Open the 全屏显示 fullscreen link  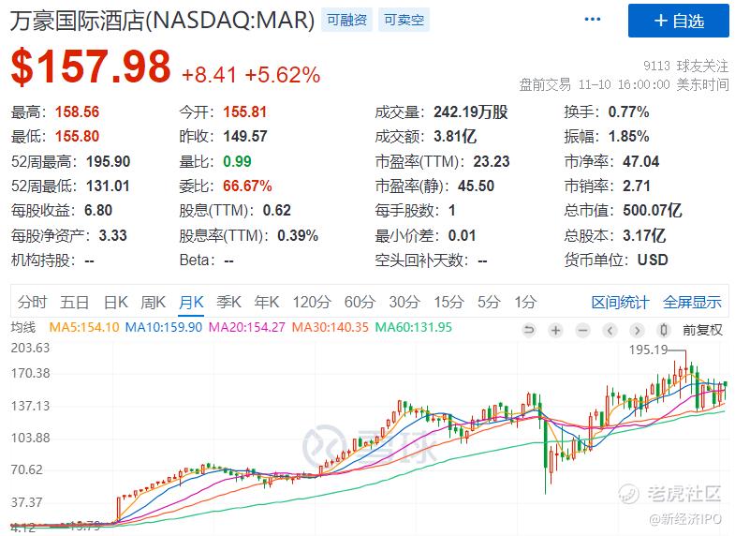pyautogui.click(x=692, y=303)
